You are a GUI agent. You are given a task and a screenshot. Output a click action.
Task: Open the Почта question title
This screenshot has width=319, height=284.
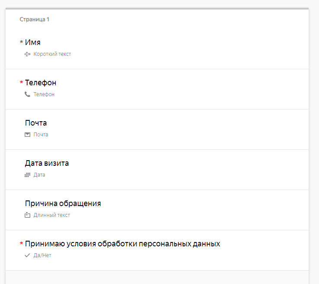click(36, 123)
